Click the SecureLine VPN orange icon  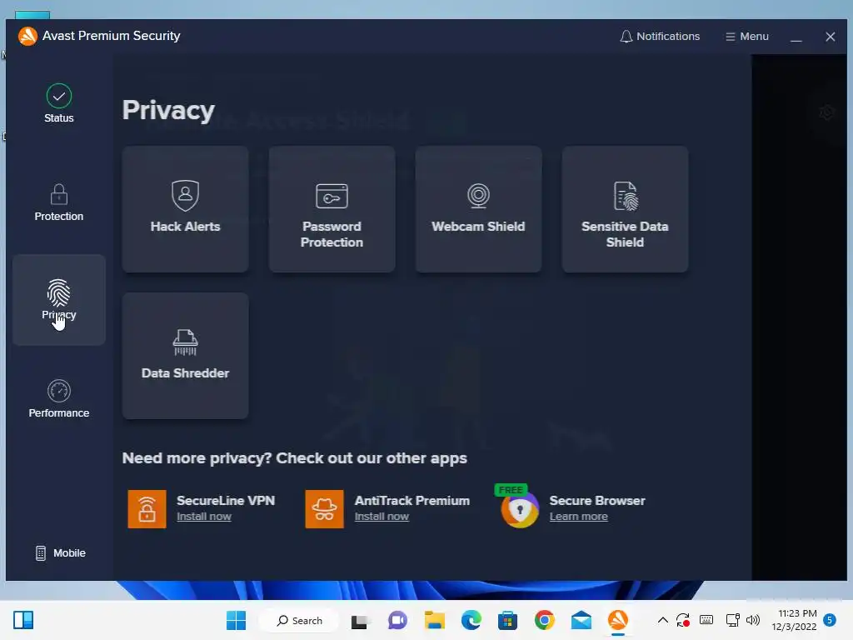coord(147,509)
